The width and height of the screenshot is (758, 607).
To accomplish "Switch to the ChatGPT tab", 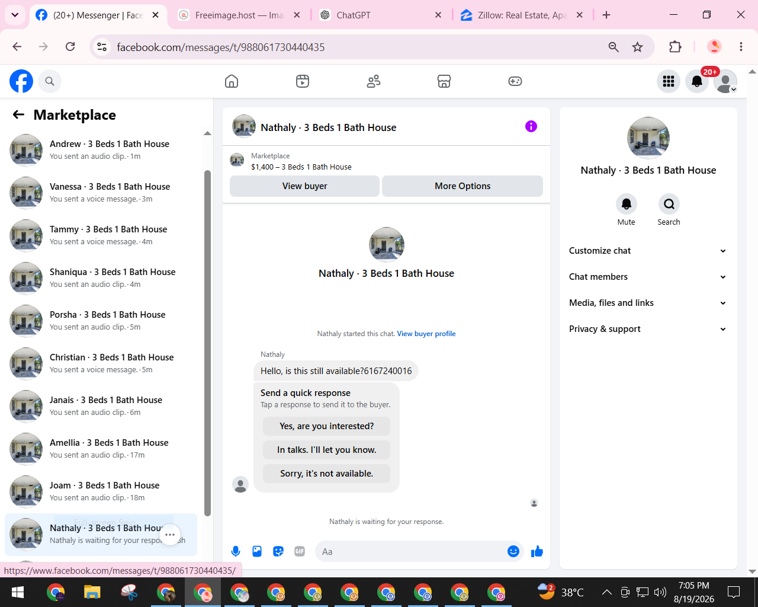I will pyautogui.click(x=381, y=15).
